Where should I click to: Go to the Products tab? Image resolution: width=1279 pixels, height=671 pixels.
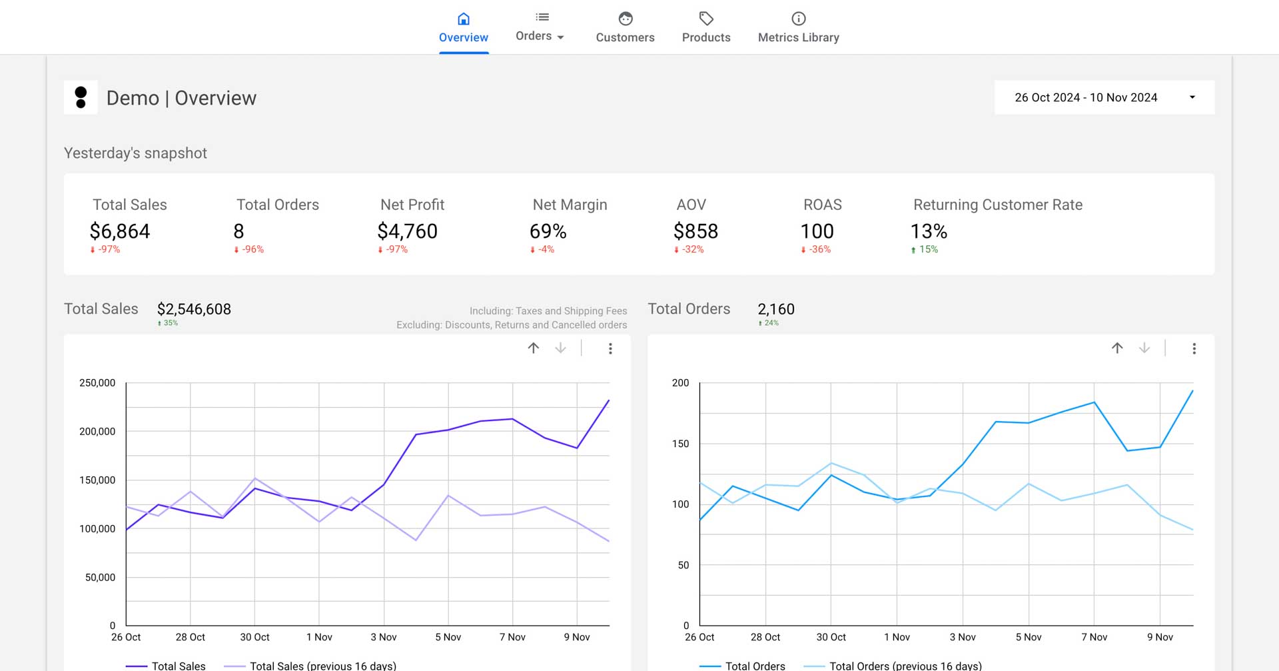(706, 27)
